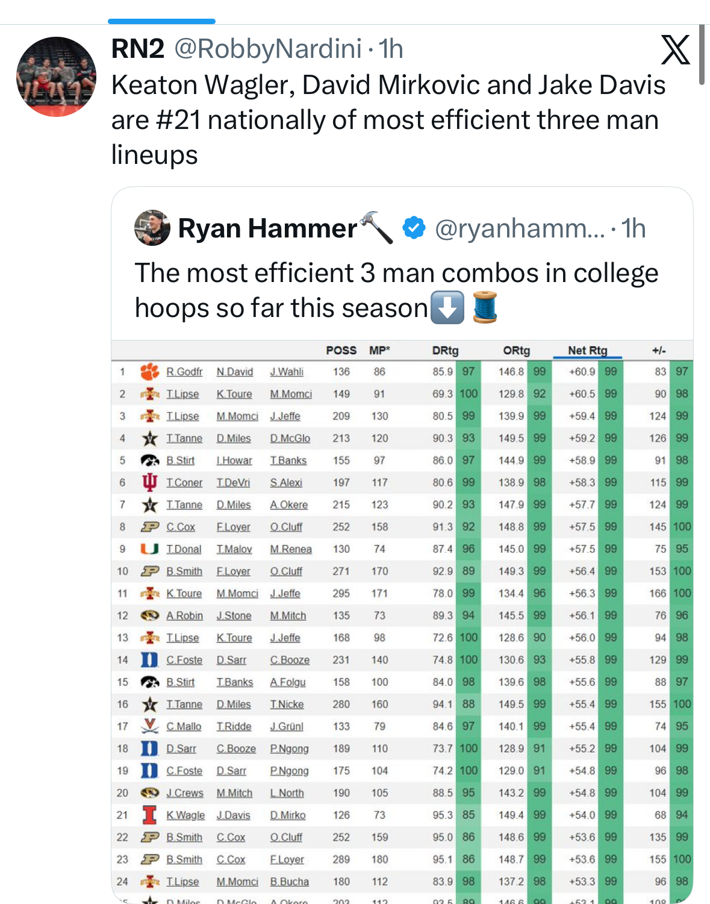The image size is (710, 904).
Task: Open the D.Mirko player link
Action: coord(287,815)
